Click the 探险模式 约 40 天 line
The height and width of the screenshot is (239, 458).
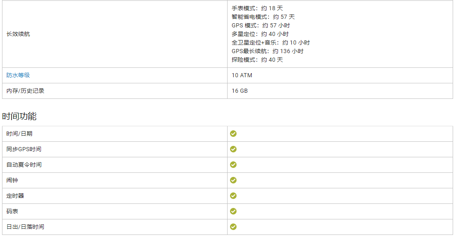[257, 60]
